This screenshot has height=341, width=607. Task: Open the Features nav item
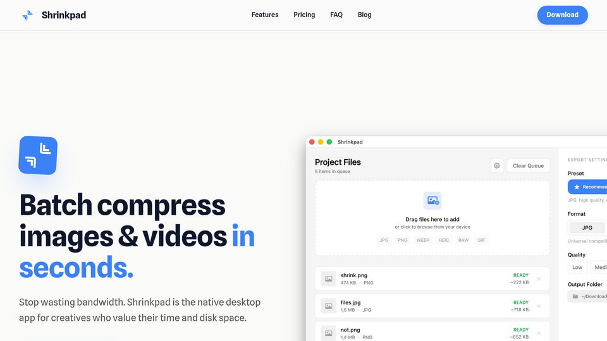pyautogui.click(x=265, y=15)
